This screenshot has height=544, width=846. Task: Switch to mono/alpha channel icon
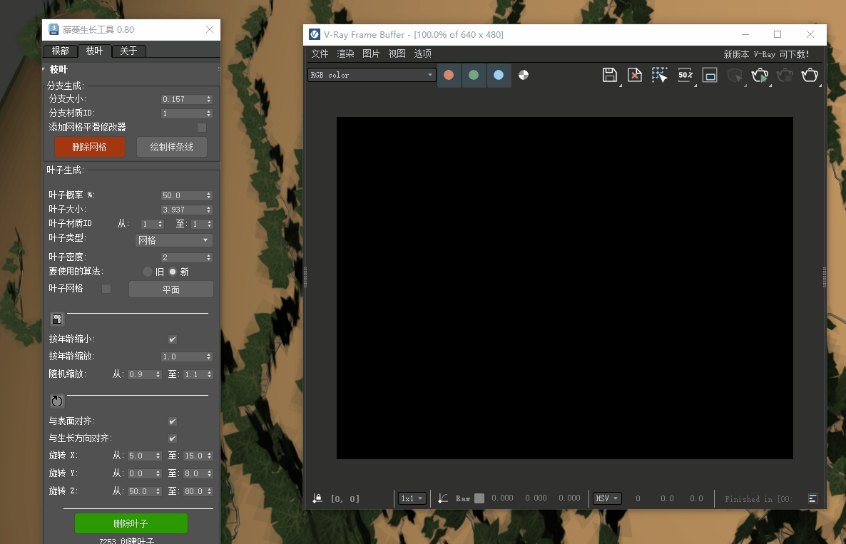point(524,75)
